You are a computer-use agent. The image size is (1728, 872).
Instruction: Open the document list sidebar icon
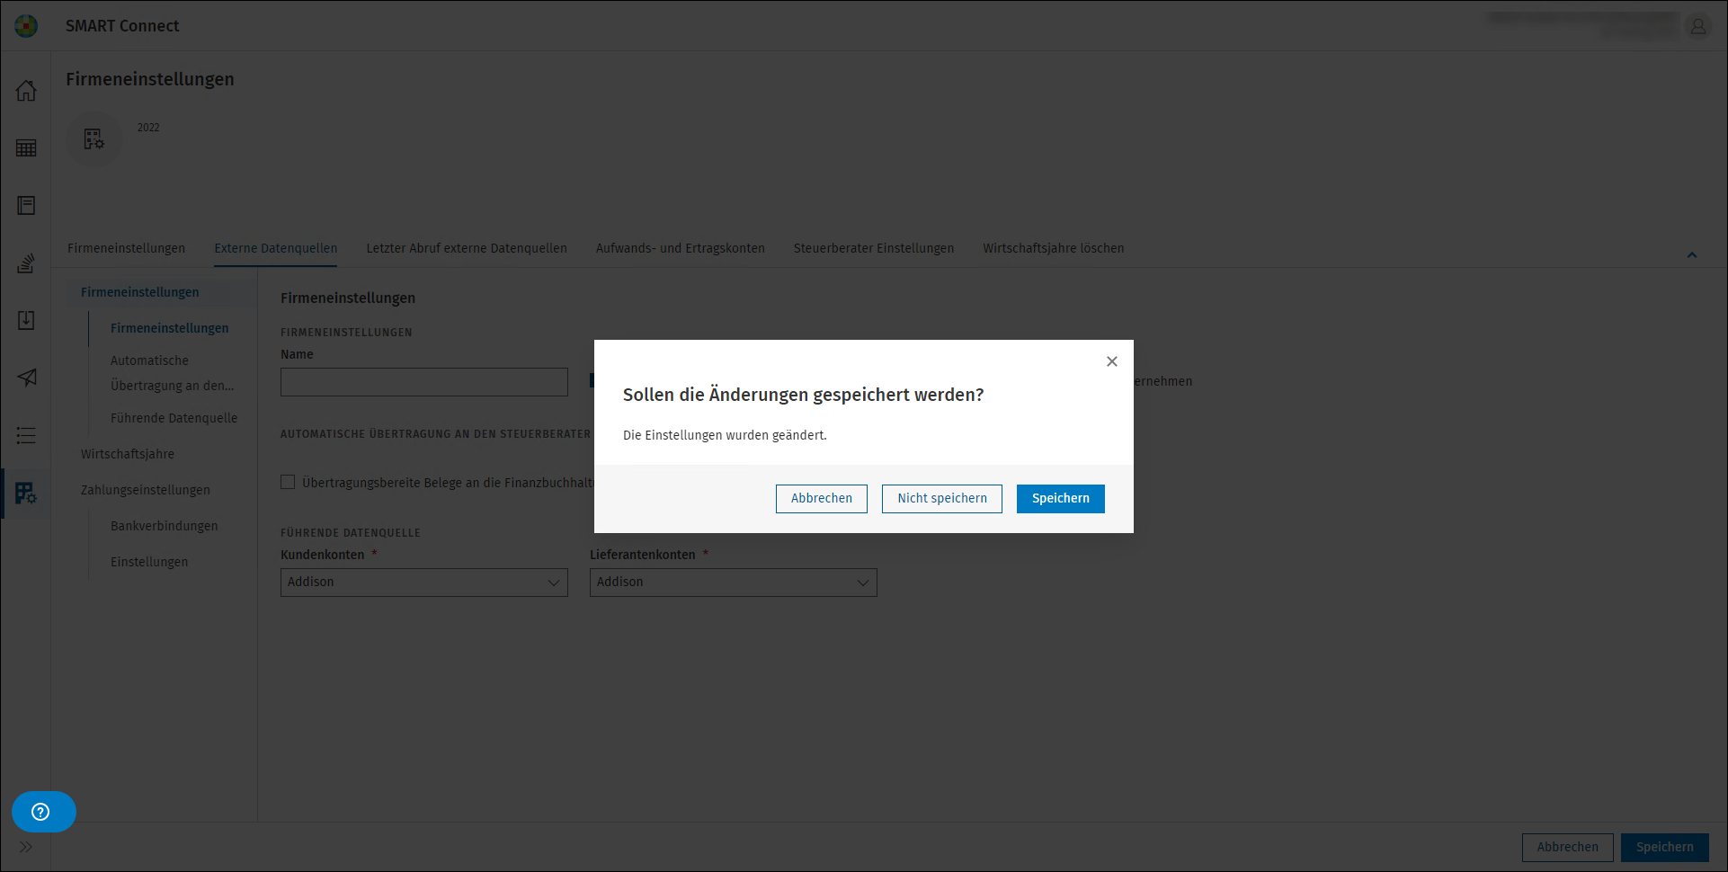click(26, 206)
